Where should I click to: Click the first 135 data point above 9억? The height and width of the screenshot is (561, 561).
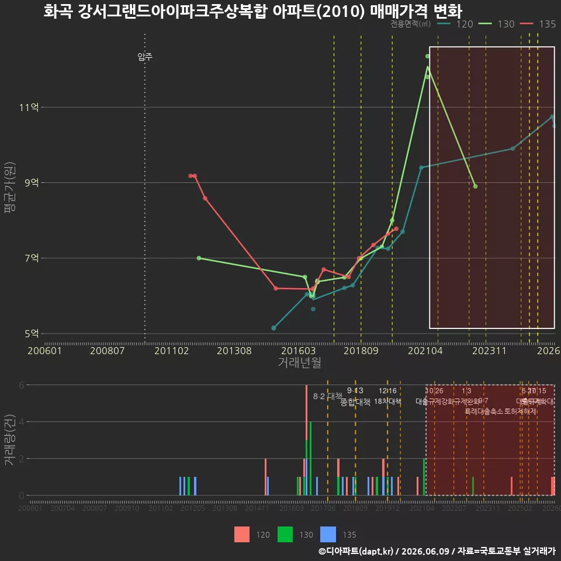point(191,176)
